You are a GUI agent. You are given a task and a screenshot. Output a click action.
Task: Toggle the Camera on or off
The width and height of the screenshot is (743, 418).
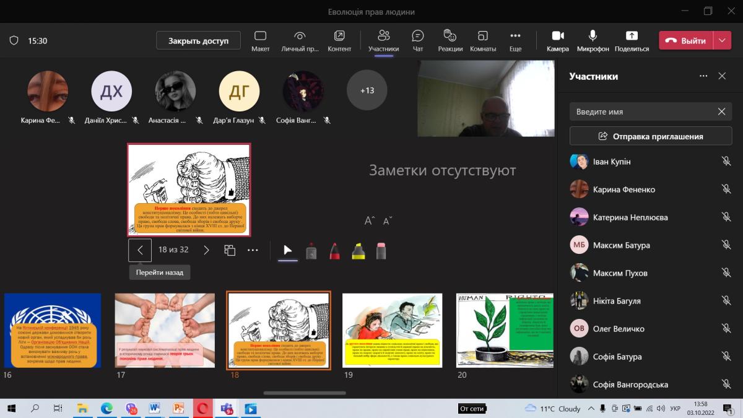[557, 41]
